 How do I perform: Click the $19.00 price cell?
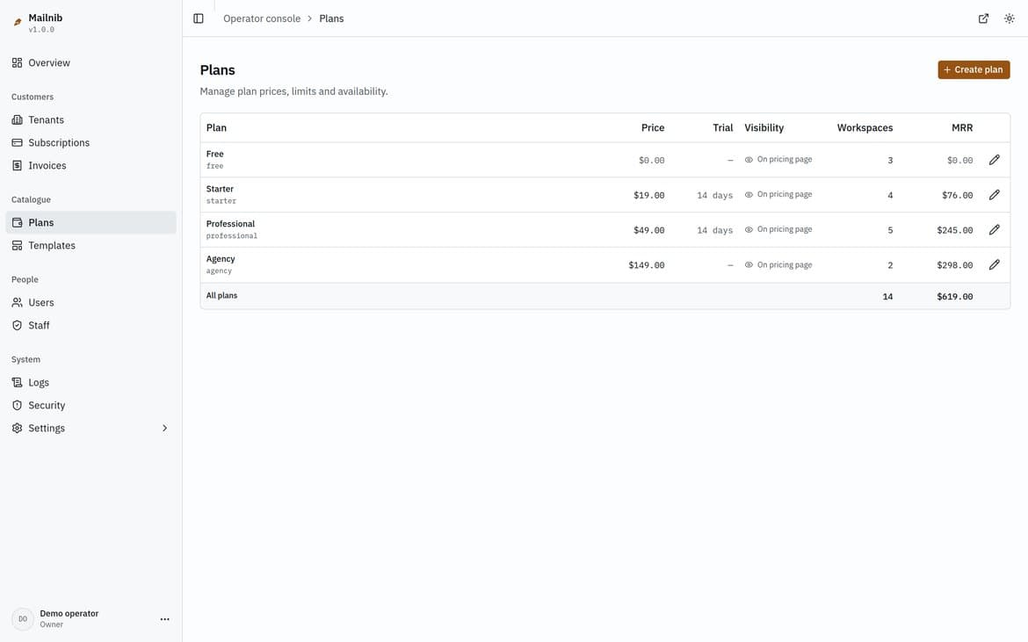(648, 195)
